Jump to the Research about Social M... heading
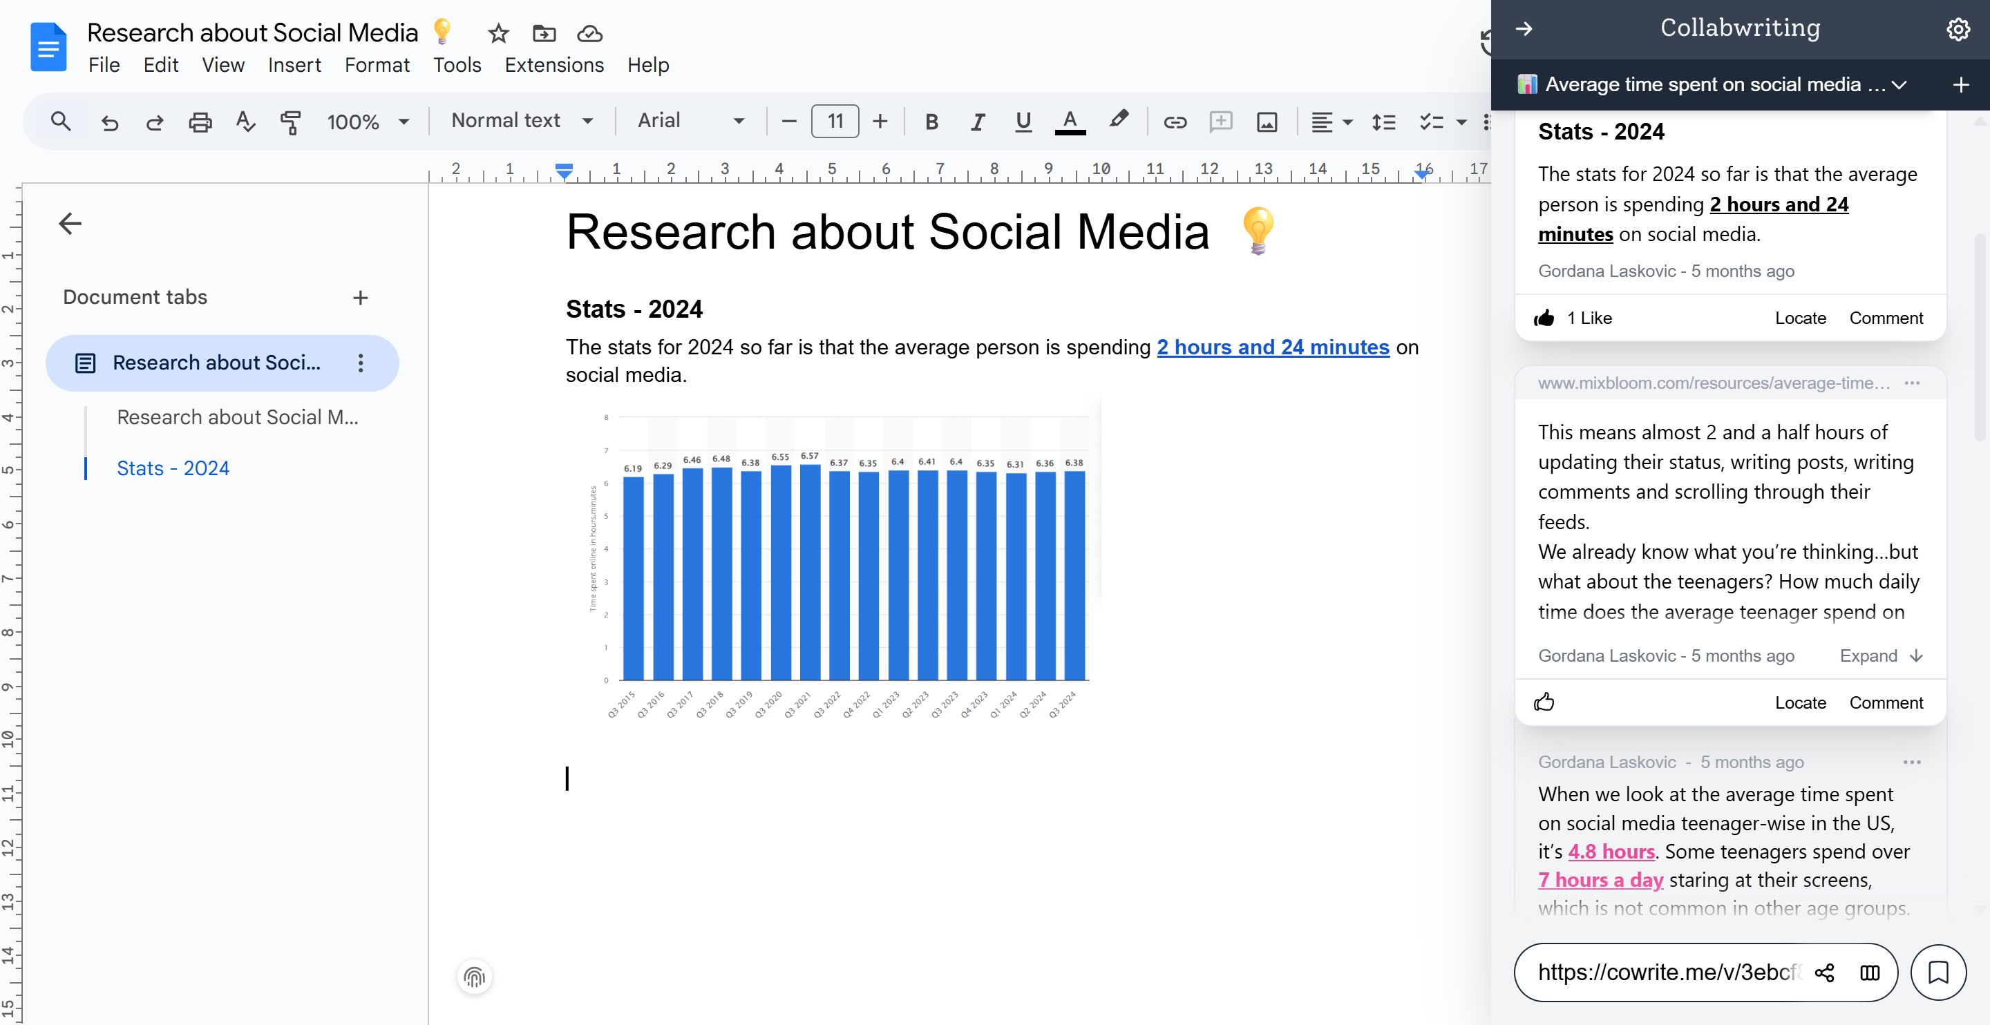Screen dimensions: 1990x1025 tap(238, 417)
